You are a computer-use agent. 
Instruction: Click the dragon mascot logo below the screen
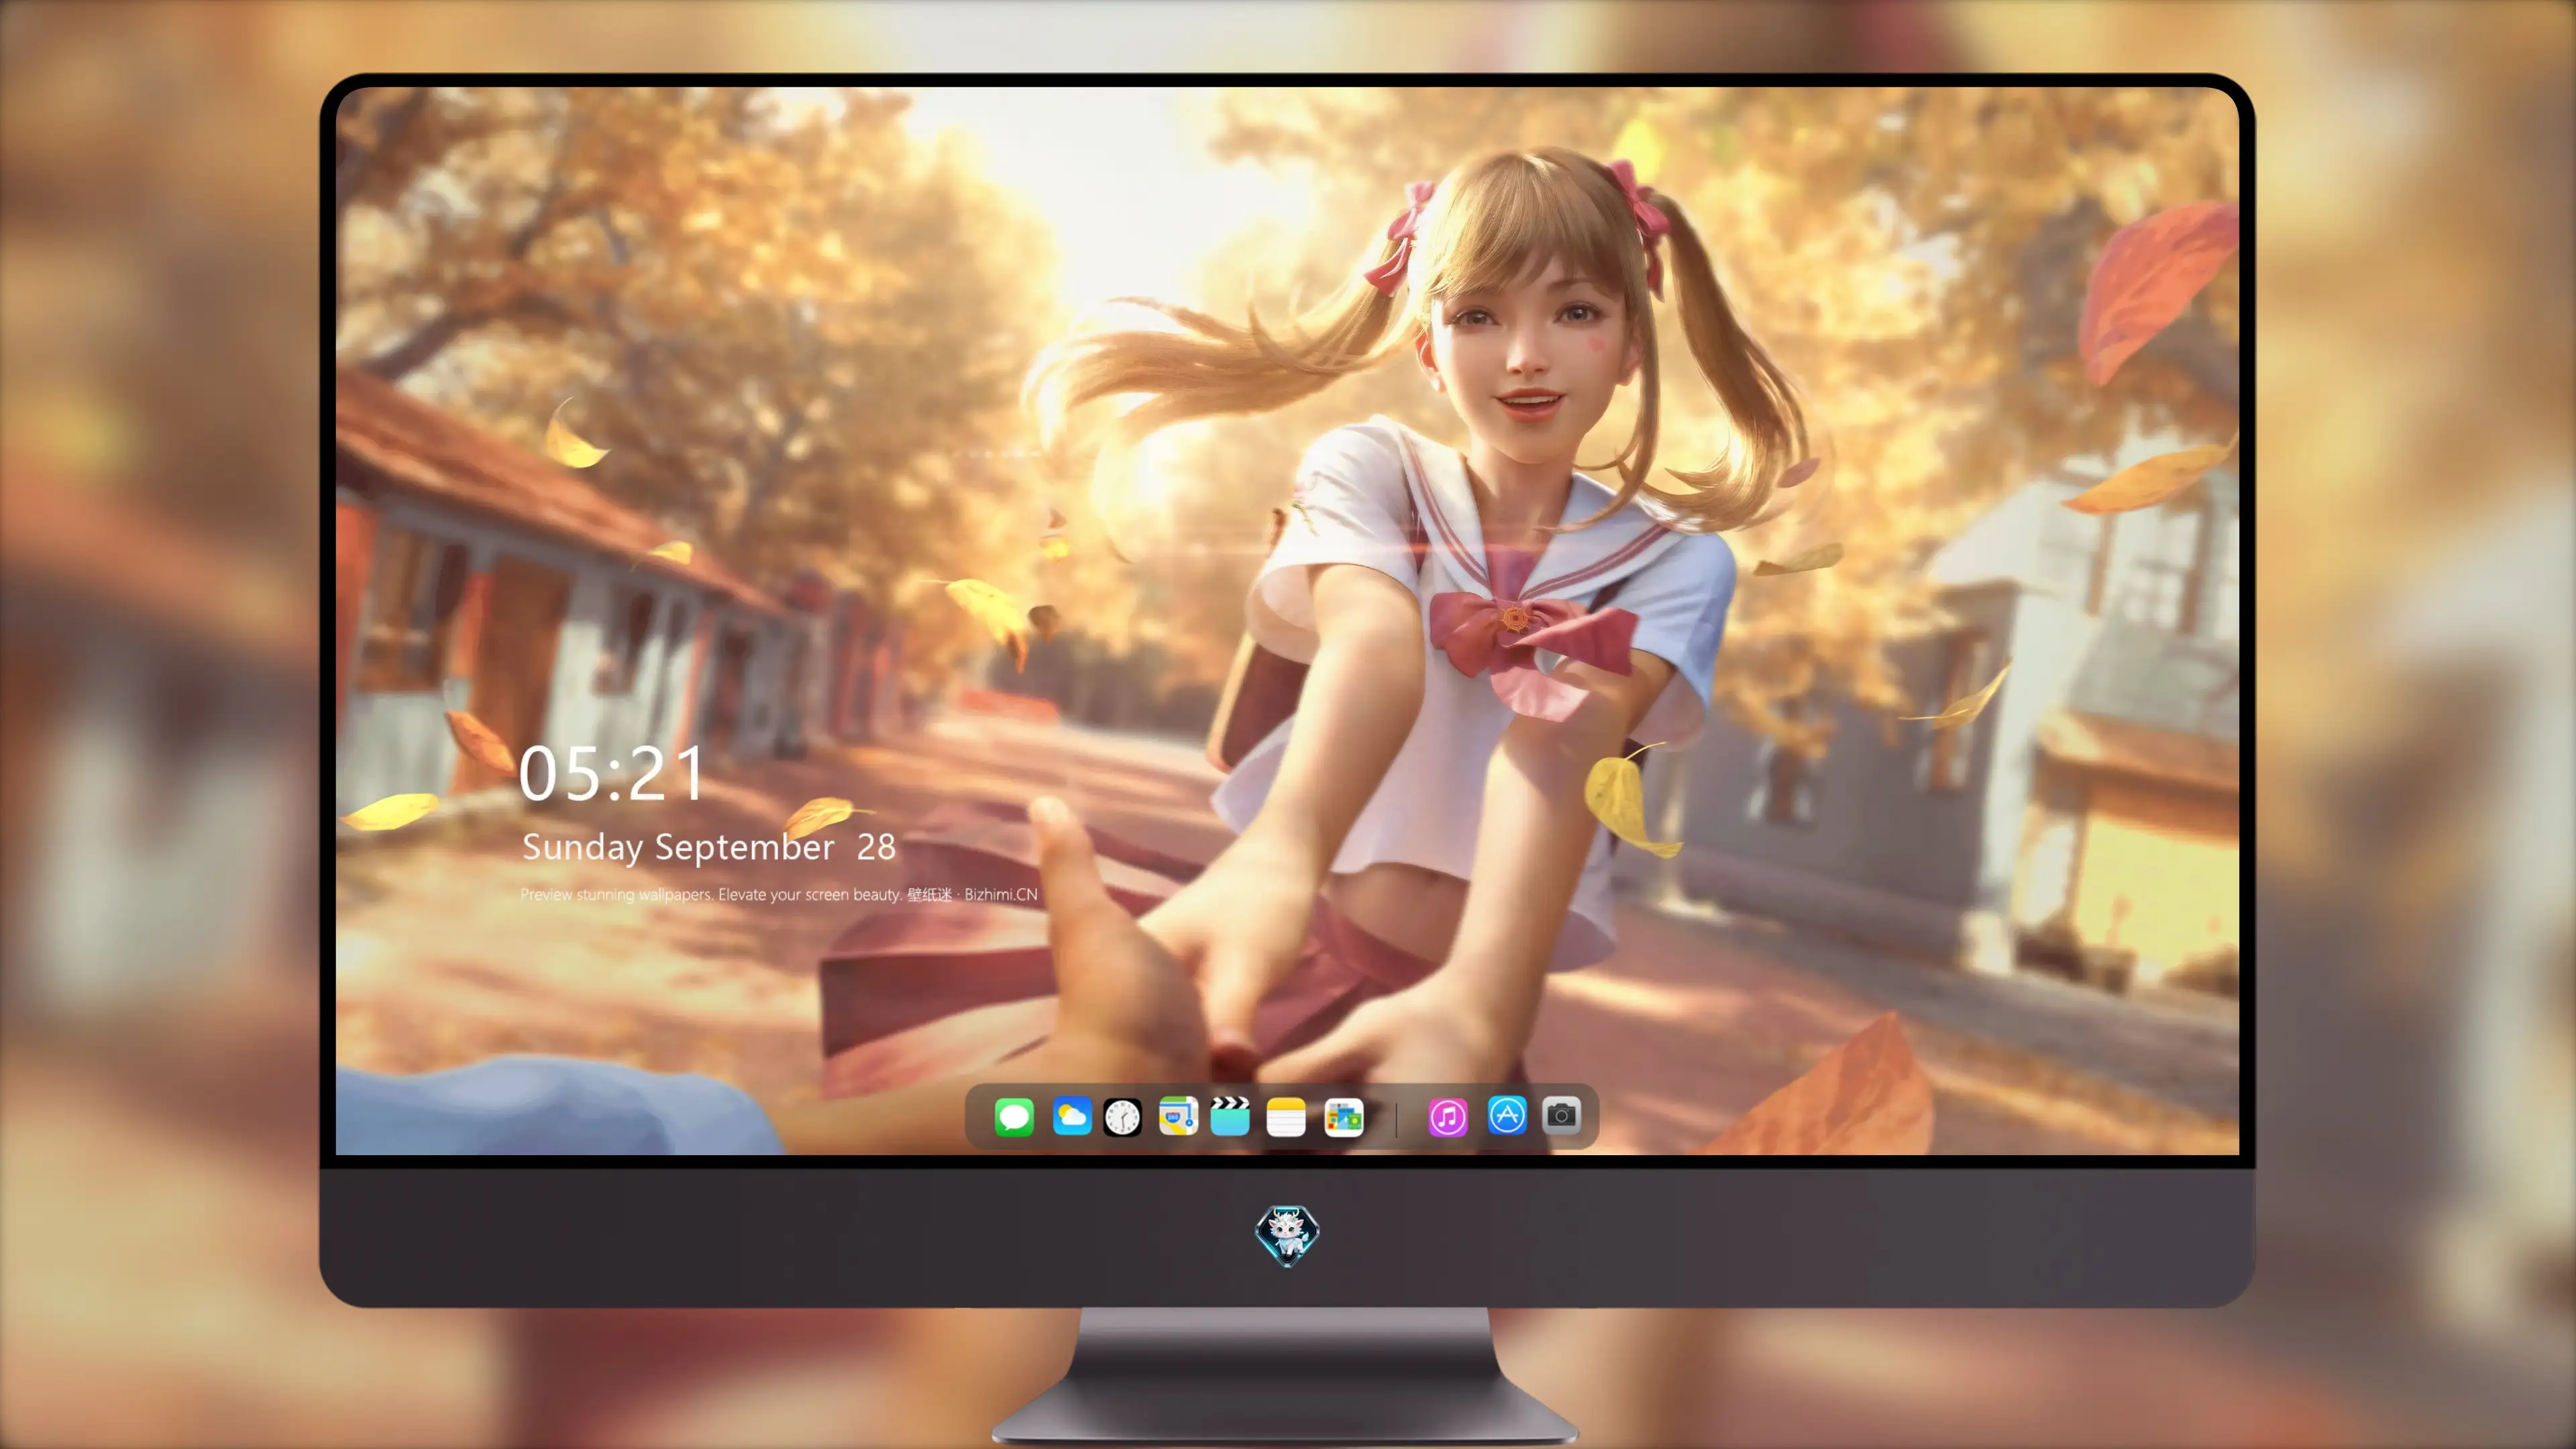click(x=1287, y=1235)
